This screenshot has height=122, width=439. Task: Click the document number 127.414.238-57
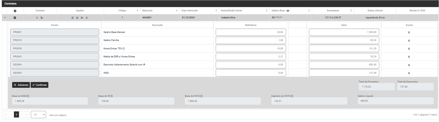tap(333, 18)
